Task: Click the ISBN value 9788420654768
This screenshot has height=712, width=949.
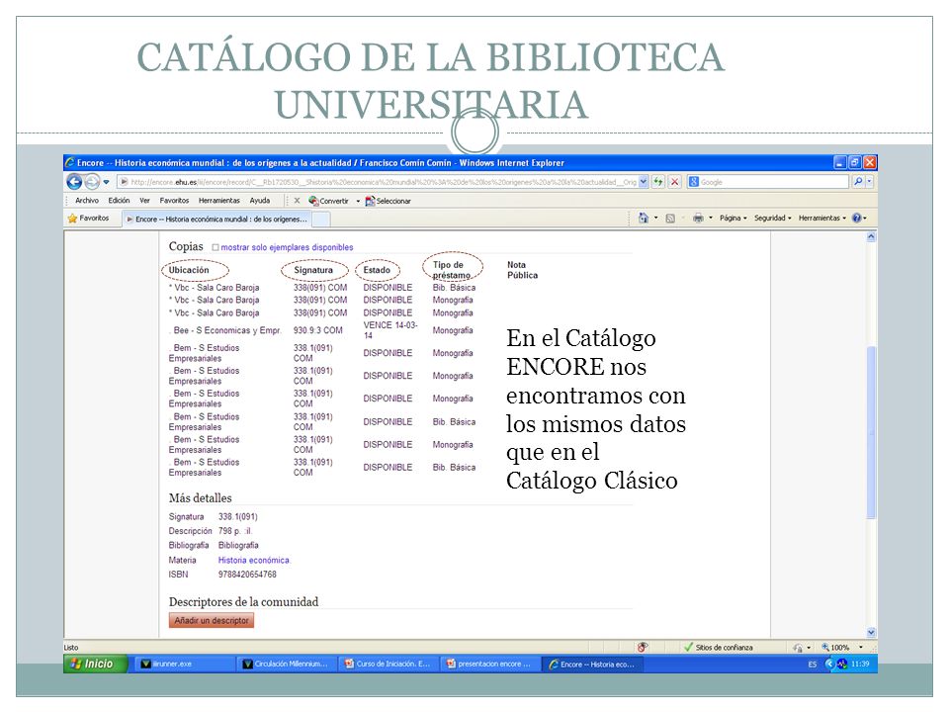Action: 247,574
